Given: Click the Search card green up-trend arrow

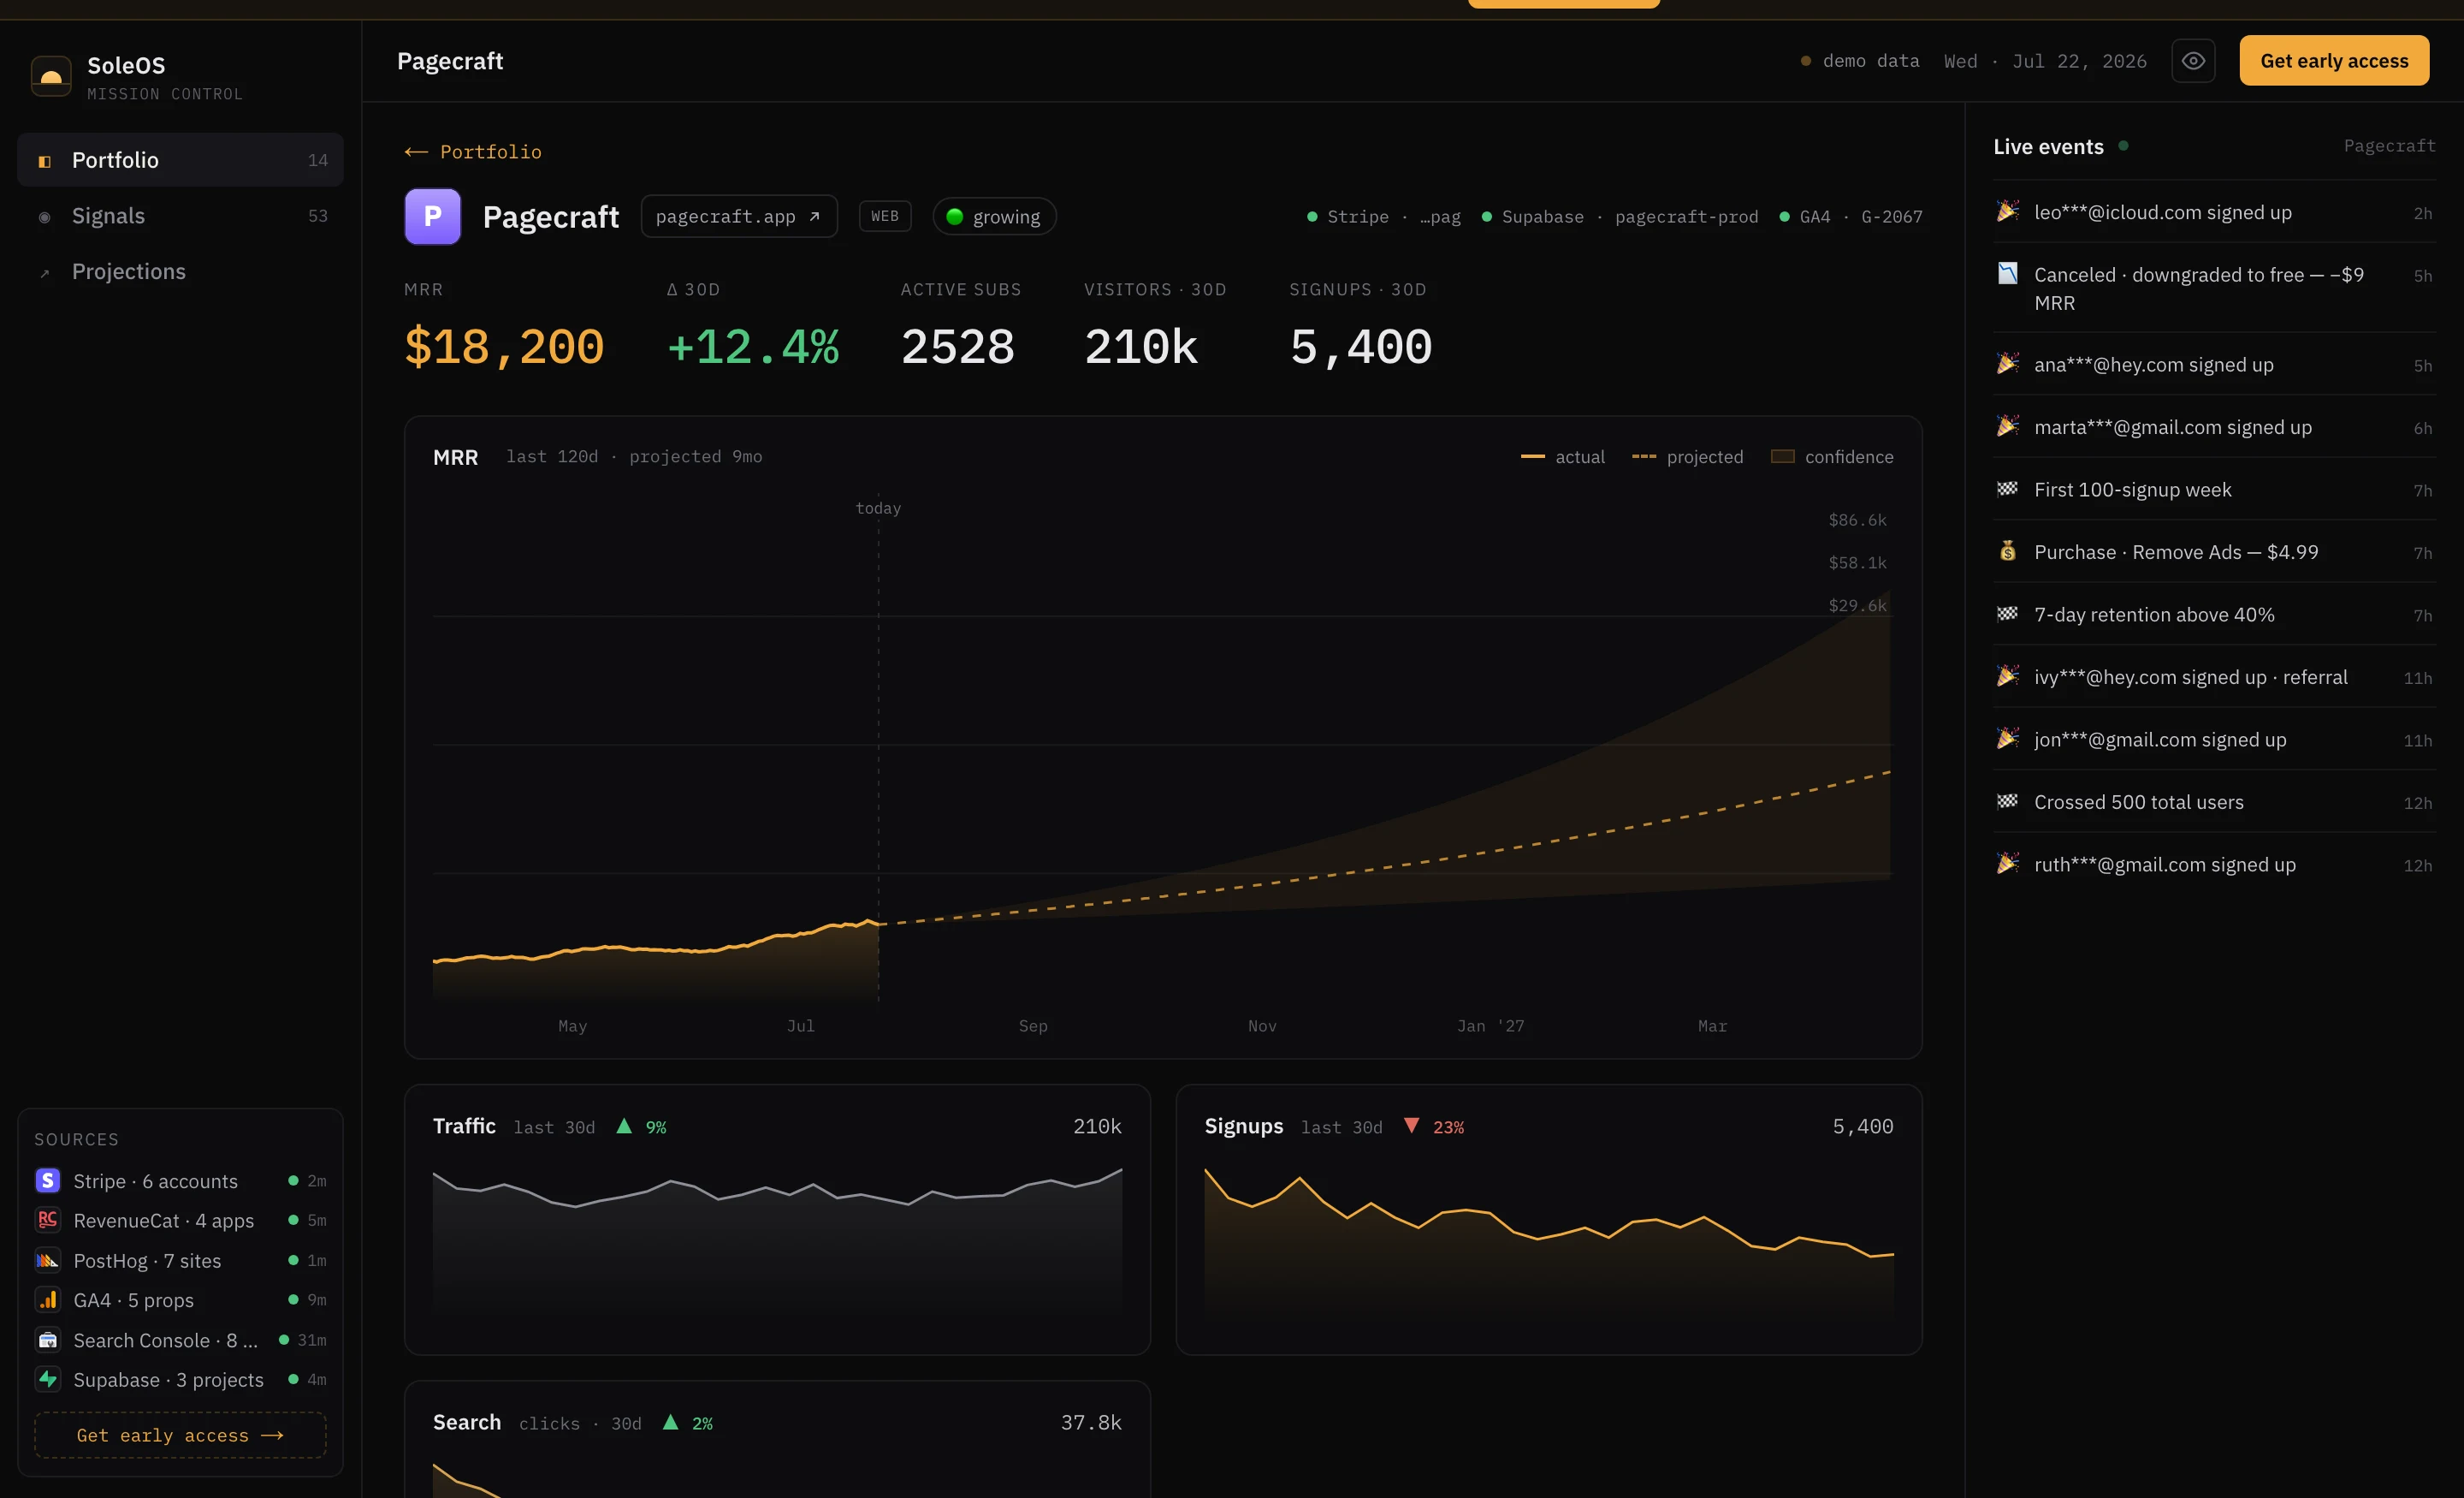Looking at the screenshot, I should (671, 1423).
